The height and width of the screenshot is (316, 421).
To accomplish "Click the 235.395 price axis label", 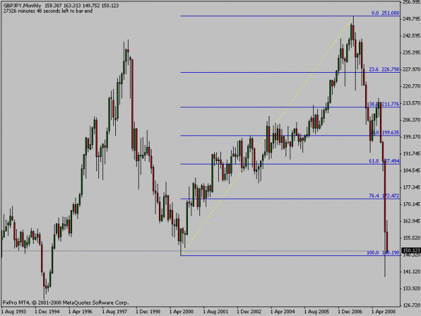I will click(x=412, y=53).
